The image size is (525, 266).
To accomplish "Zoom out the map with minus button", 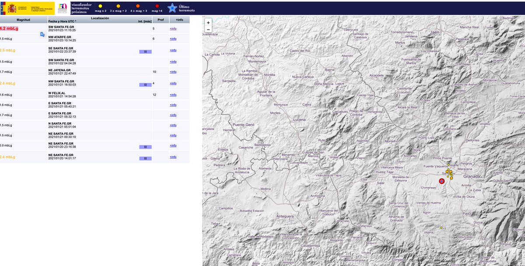I will [208, 29].
